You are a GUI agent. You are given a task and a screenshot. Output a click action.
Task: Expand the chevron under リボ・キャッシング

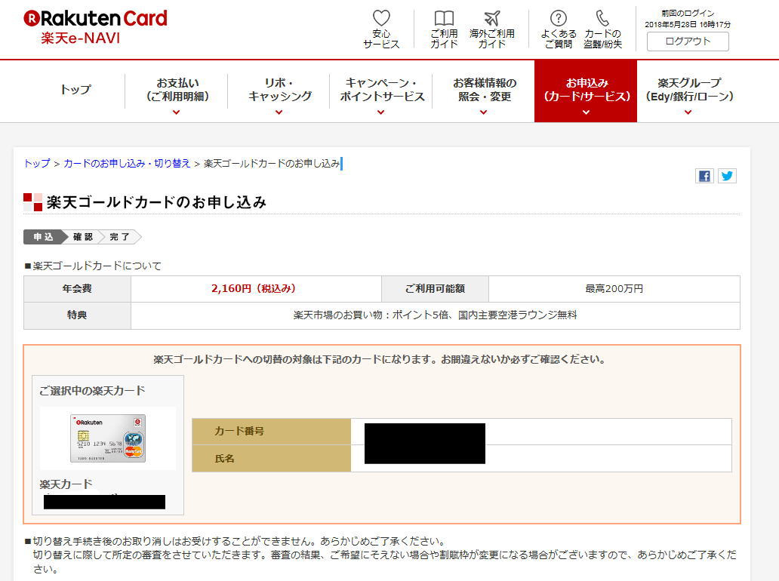click(279, 112)
